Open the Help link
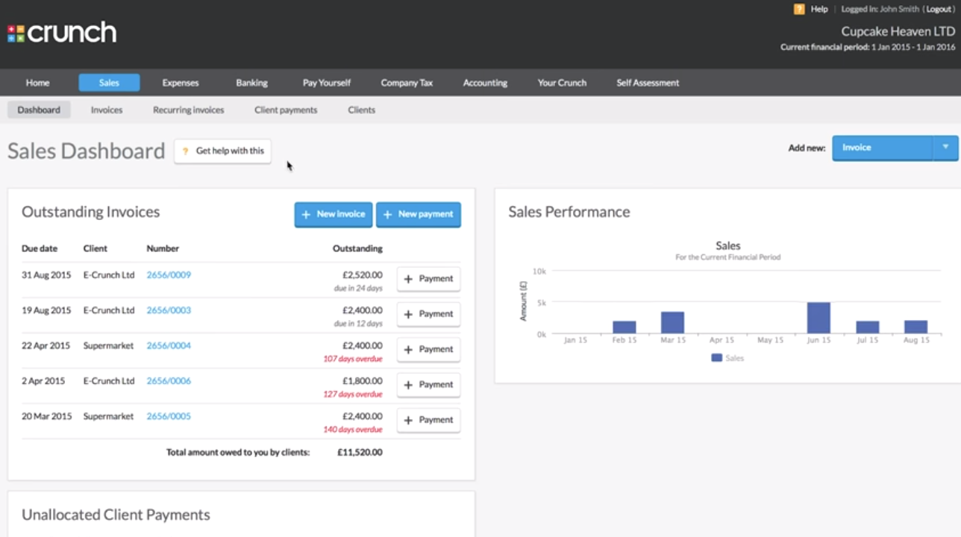Viewport: 961px width, 537px height. pos(819,9)
